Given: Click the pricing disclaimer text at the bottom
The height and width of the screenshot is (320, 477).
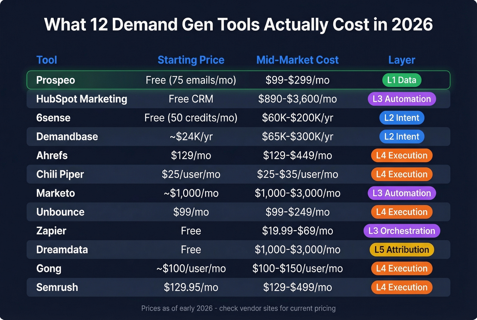Looking at the screenshot, I should click(238, 308).
